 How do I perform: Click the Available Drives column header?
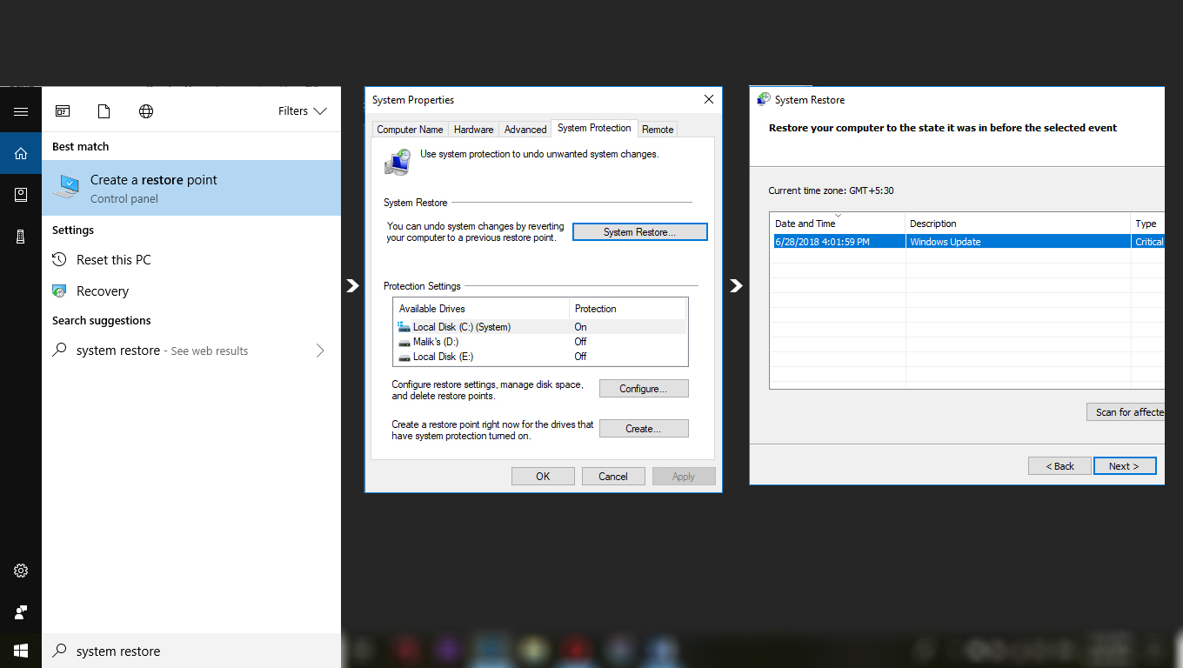pos(482,309)
